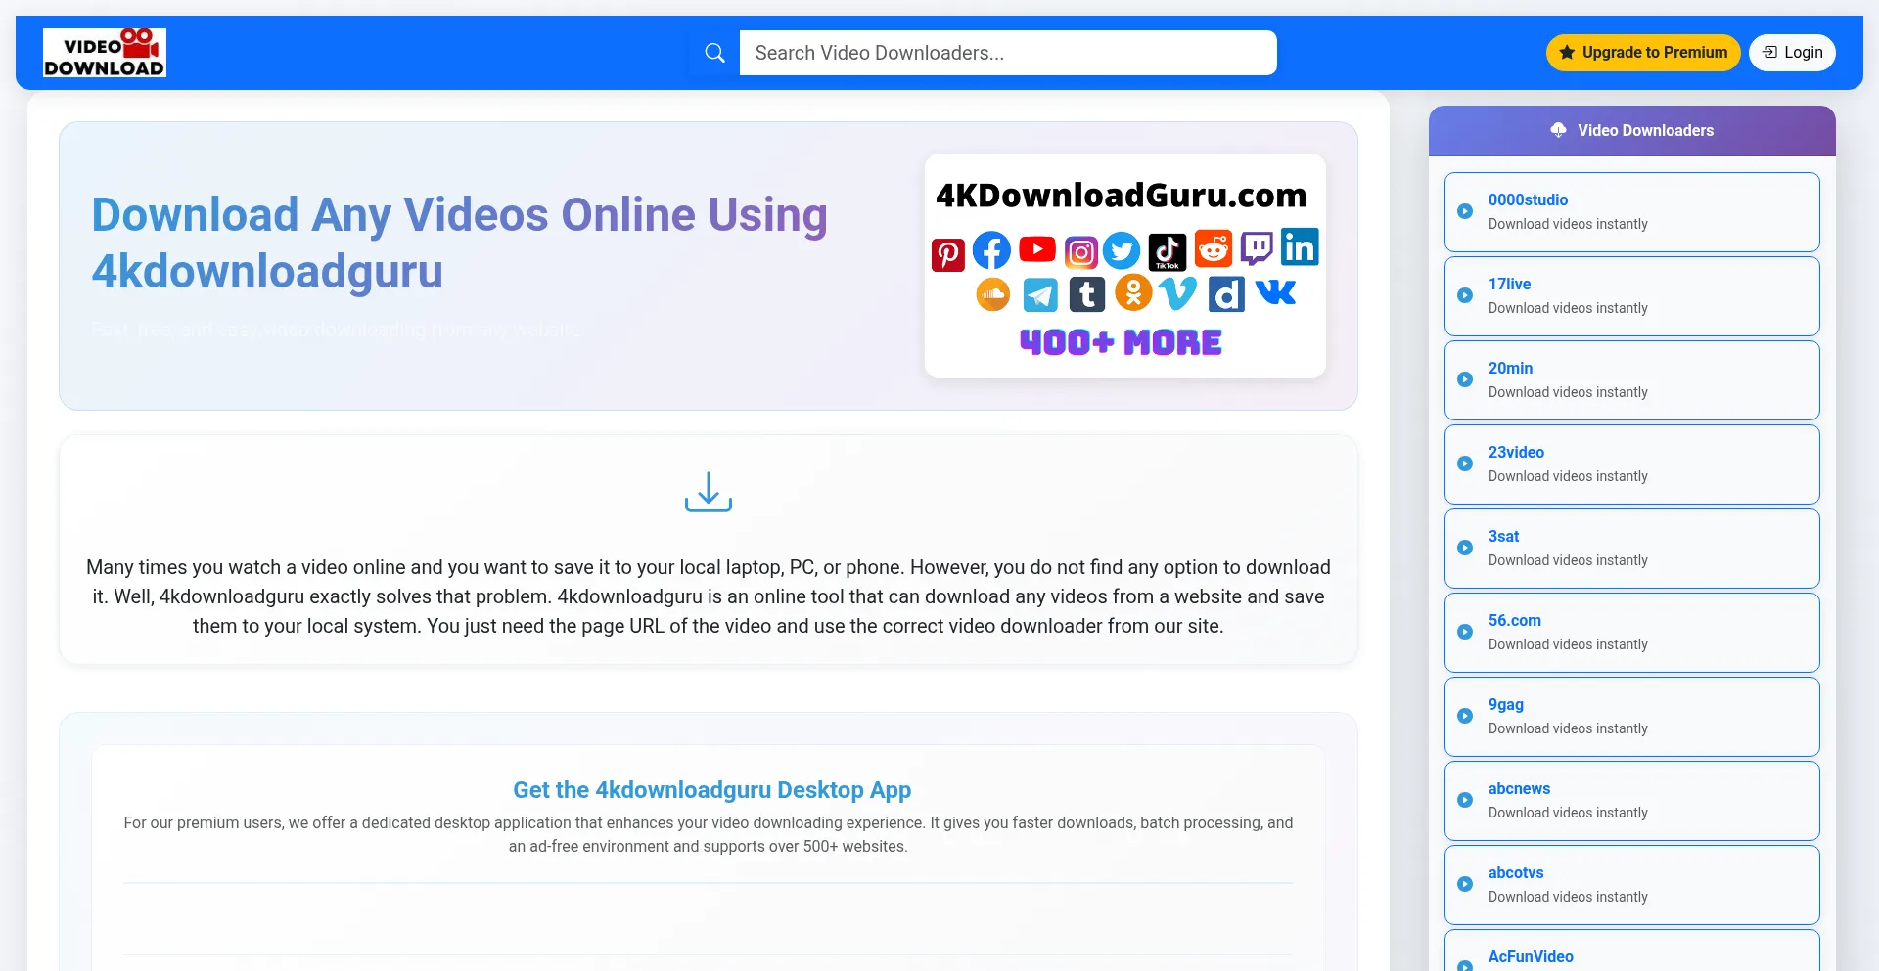The width and height of the screenshot is (1879, 971).
Task: Click the LinkedIn icon in the banner
Action: (1300, 246)
